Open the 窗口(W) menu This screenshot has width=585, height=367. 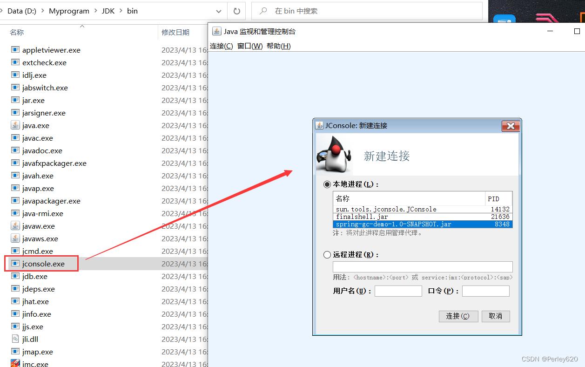[250, 46]
